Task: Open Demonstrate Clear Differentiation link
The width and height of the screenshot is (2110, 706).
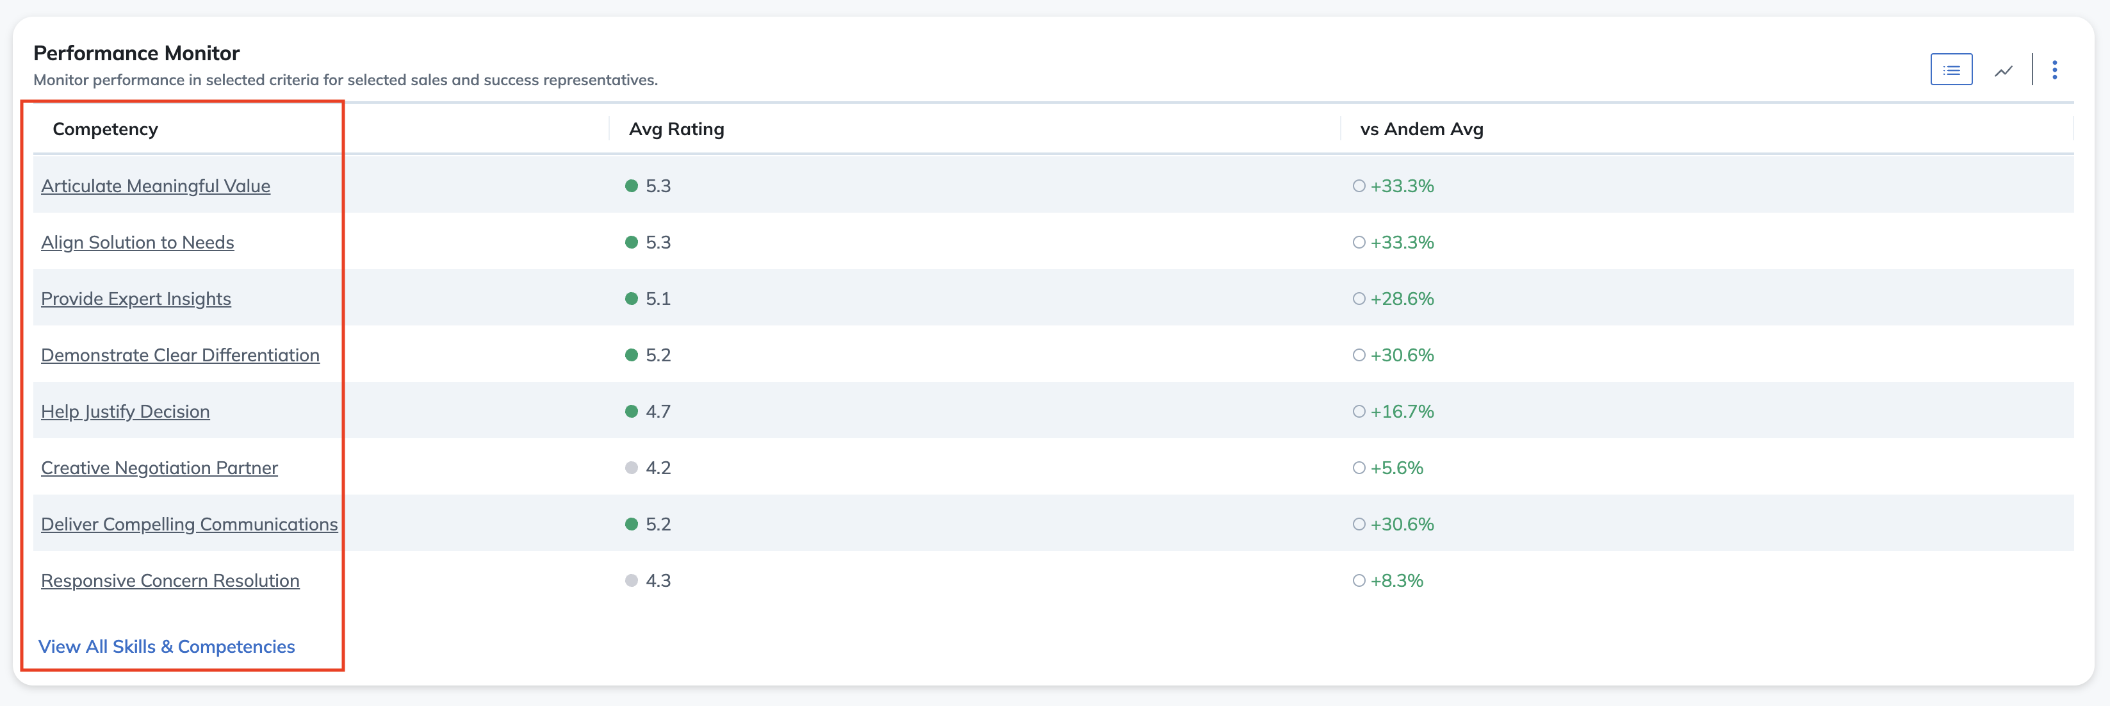Action: [180, 356]
